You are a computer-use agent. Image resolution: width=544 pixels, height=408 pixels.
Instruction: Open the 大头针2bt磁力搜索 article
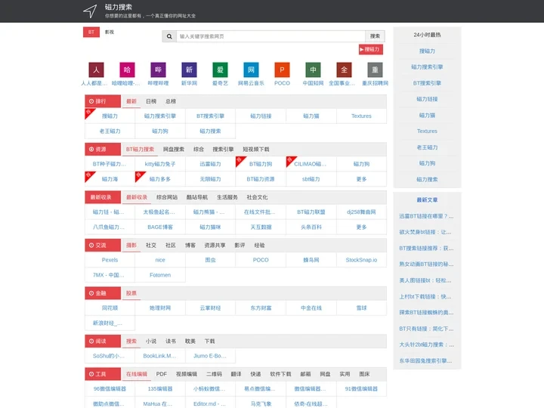(426, 345)
